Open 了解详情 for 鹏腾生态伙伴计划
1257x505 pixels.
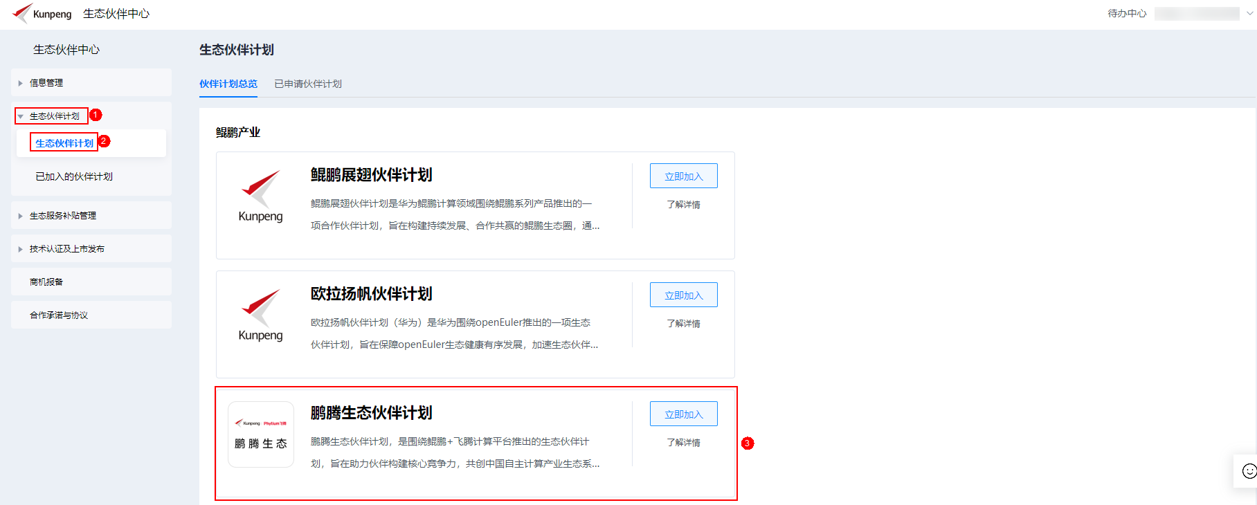pyautogui.click(x=684, y=443)
